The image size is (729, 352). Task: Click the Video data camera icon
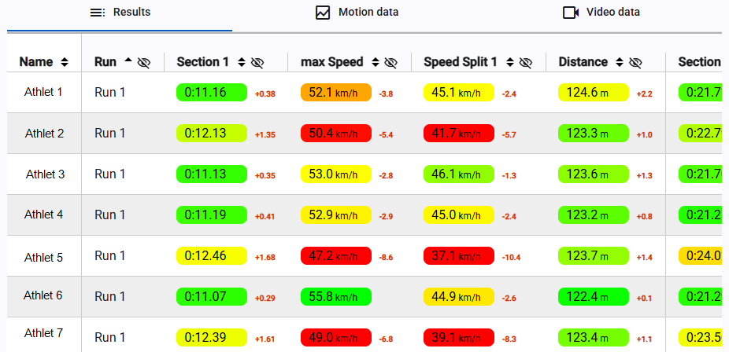(x=571, y=13)
